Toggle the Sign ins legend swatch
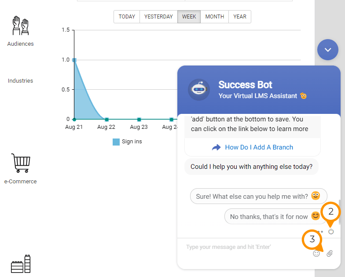The width and height of the screenshot is (345, 277). tap(116, 142)
